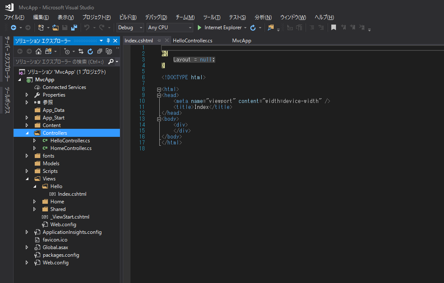Open Find in Files from the toolbar
The height and width of the screenshot is (283, 444).
pyautogui.click(x=270, y=28)
